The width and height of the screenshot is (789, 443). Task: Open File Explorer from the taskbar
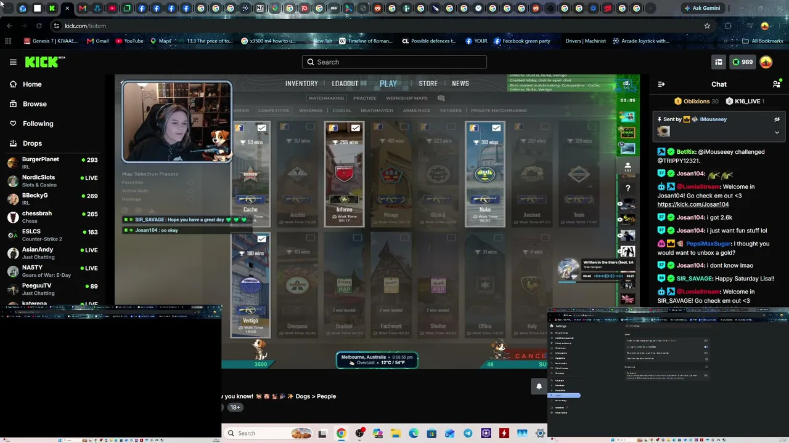pos(395,433)
